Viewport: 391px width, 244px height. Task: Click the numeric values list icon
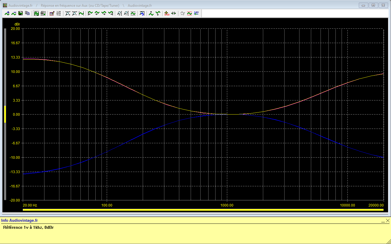click(58, 13)
